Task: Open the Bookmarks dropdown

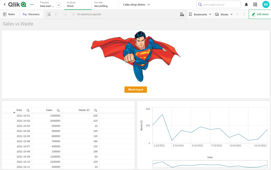Action: 200,14
